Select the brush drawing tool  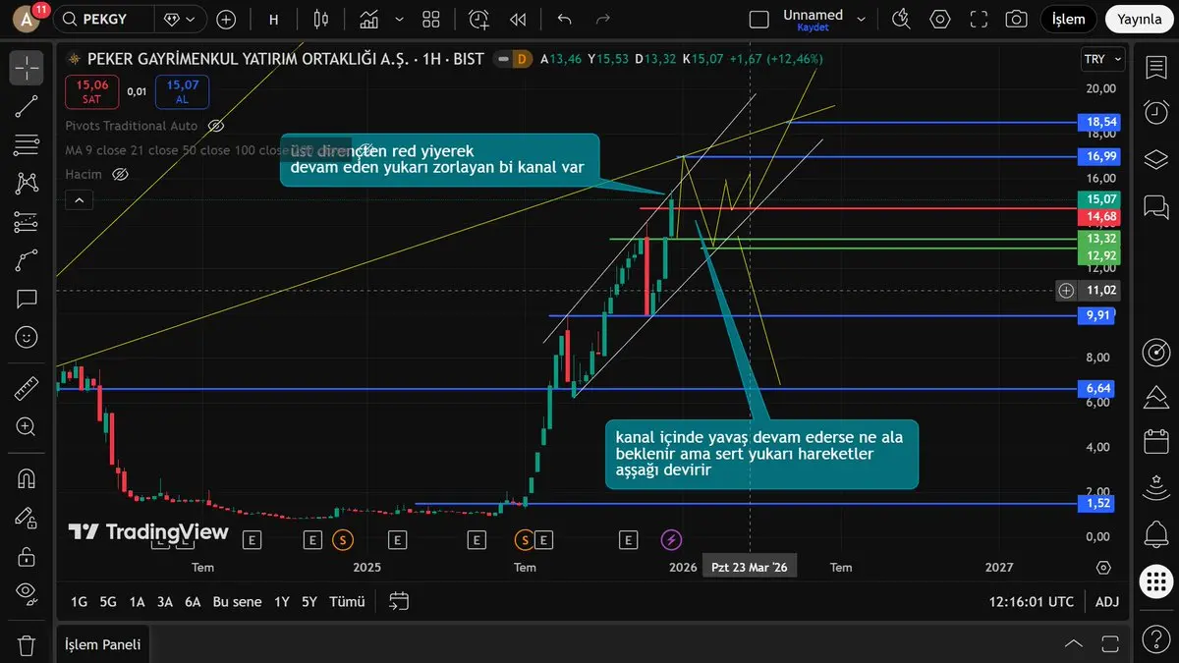coord(27,260)
